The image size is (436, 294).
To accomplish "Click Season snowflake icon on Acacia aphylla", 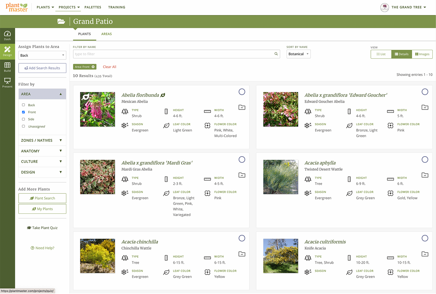I will [308, 193].
